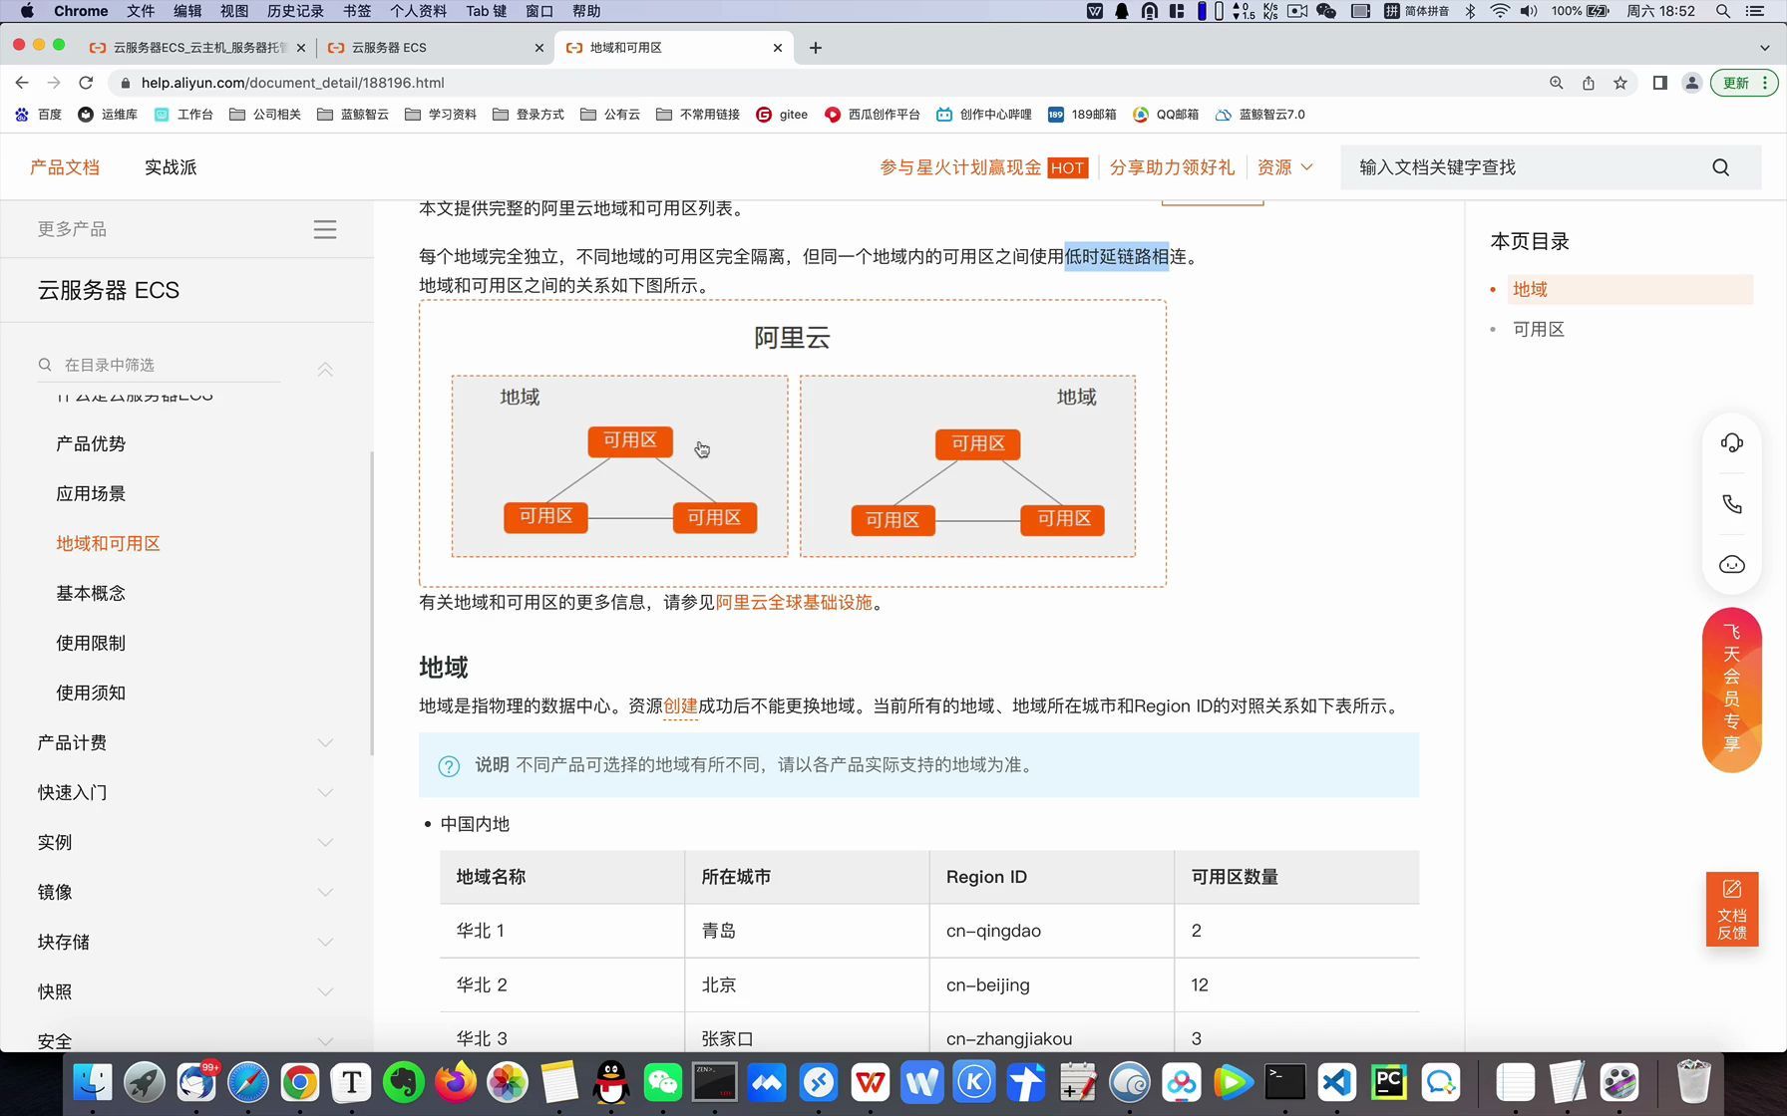
Task: Open Evernote from the Dock
Action: tap(404, 1083)
